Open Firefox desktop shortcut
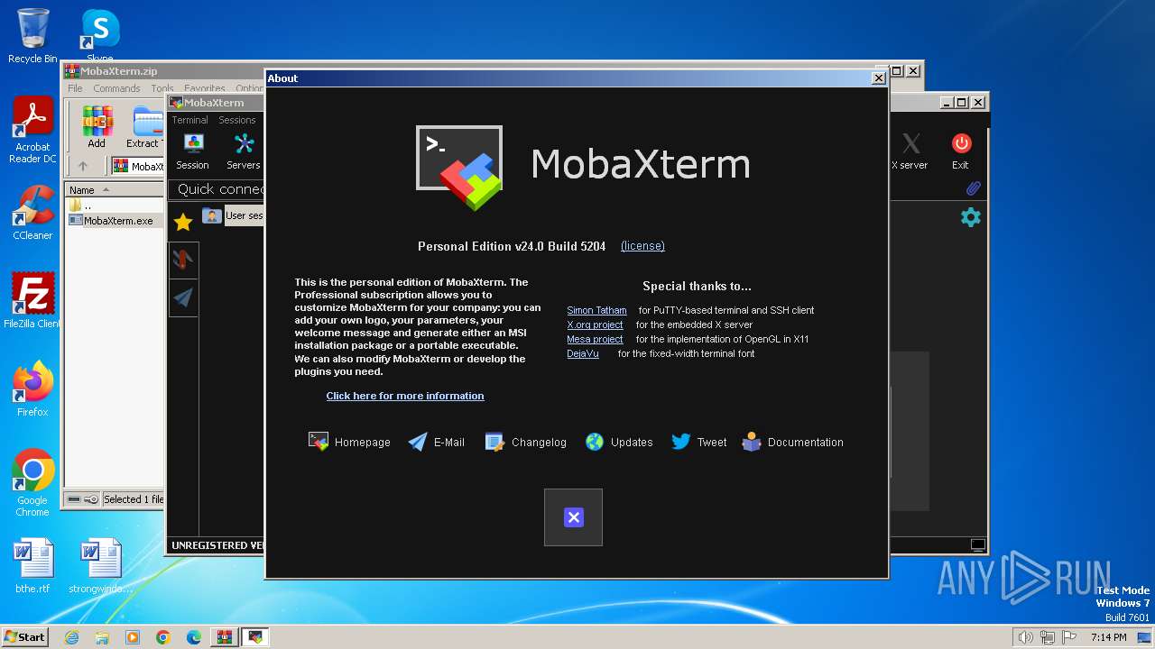The height and width of the screenshot is (649, 1155). tap(32, 389)
